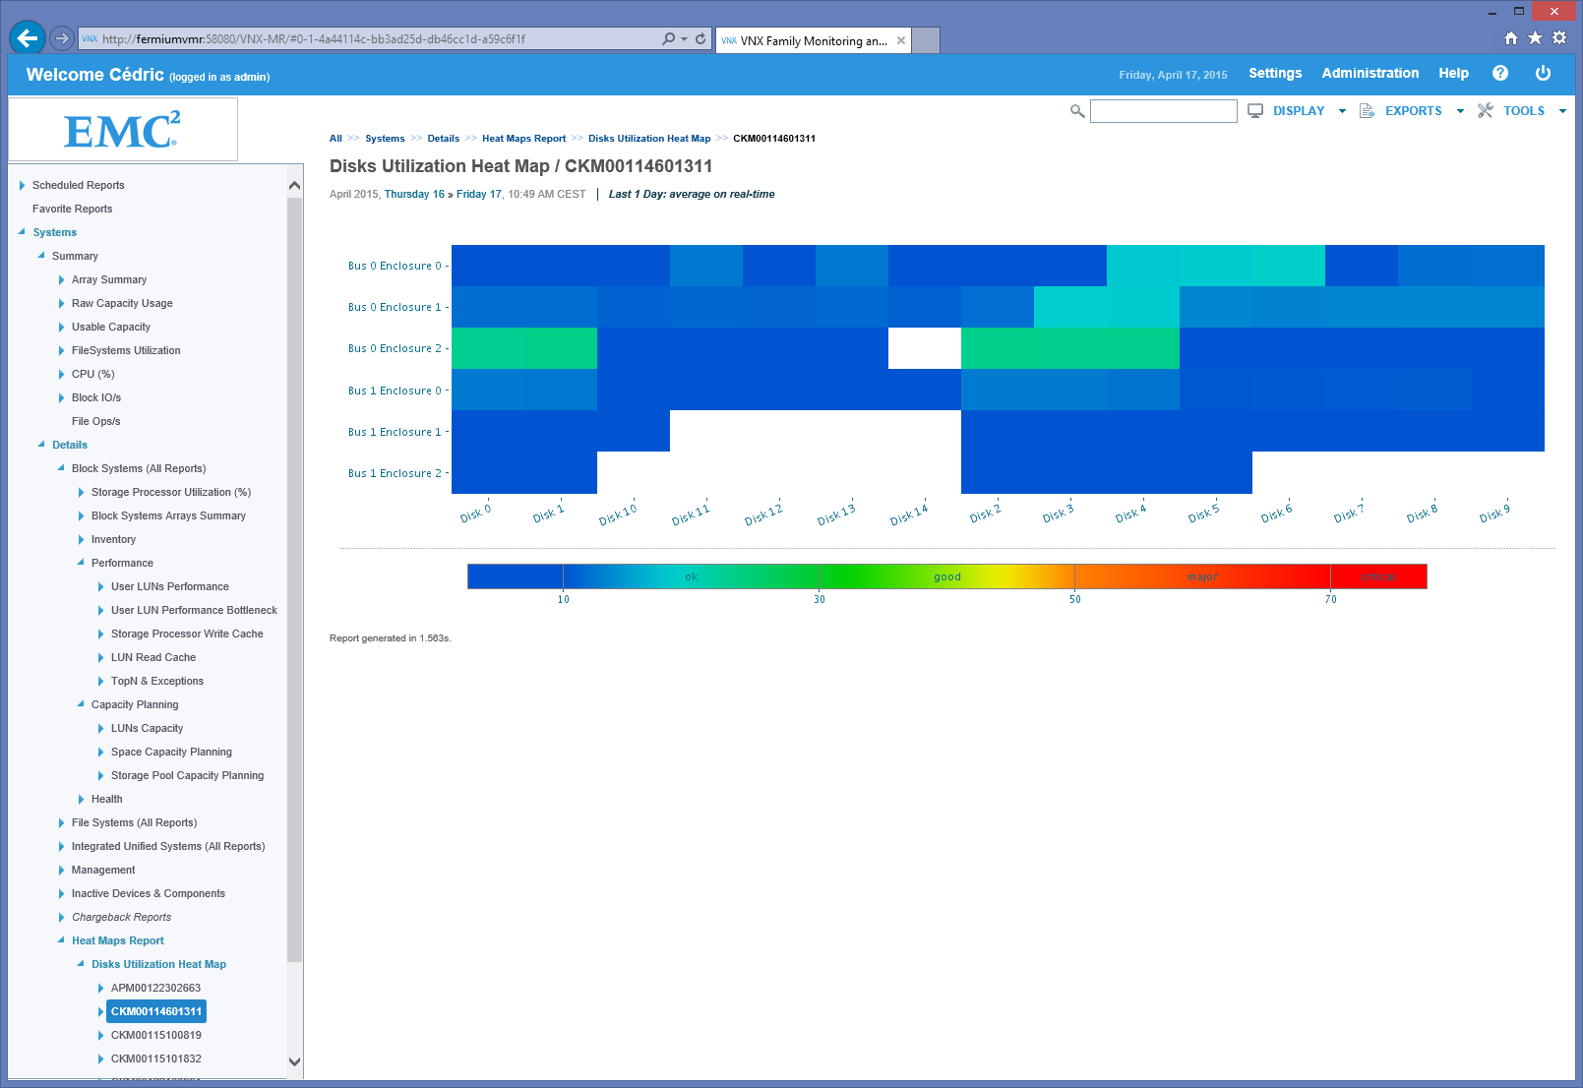Click the Heat Maps Report breadcrumb link
This screenshot has width=1583, height=1088.
point(523,139)
